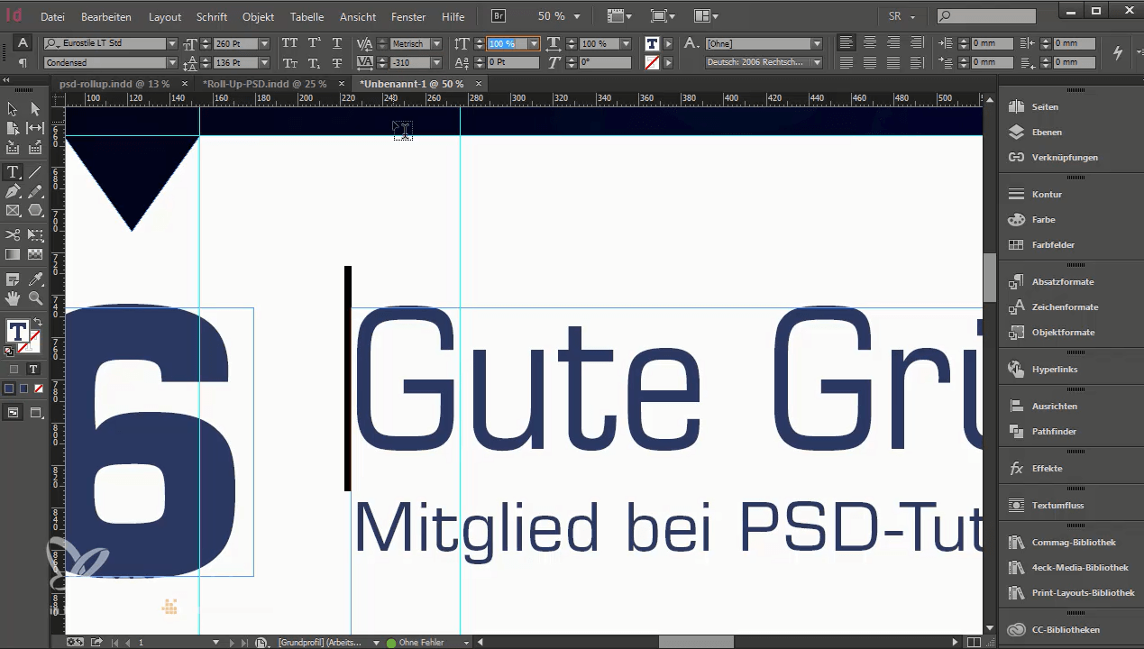Select the Page tool

coord(13,128)
